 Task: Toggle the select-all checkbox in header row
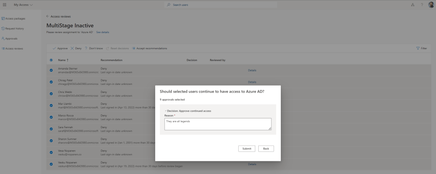tap(51, 60)
